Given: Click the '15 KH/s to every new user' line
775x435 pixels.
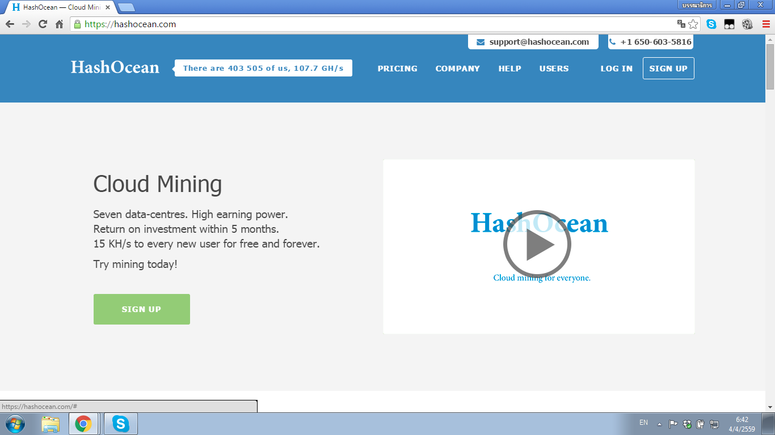Looking at the screenshot, I should coord(207,244).
